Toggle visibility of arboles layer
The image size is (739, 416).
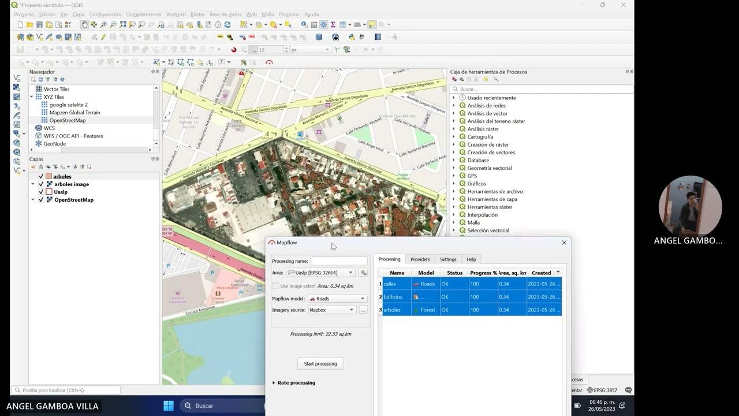coord(41,176)
